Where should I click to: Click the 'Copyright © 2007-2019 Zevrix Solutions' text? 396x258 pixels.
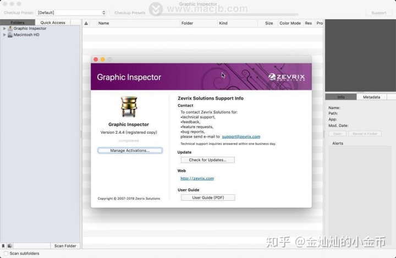pyautogui.click(x=129, y=199)
